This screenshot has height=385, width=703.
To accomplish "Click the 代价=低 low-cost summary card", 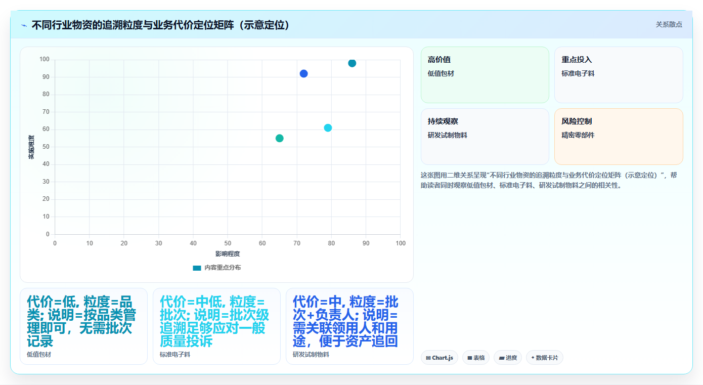I will [83, 326].
